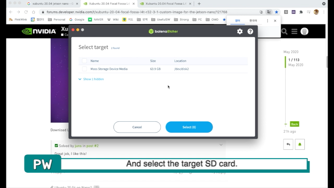Click the Google Translate icon in address bar
The image size is (334, 188).
click(x=269, y=12)
